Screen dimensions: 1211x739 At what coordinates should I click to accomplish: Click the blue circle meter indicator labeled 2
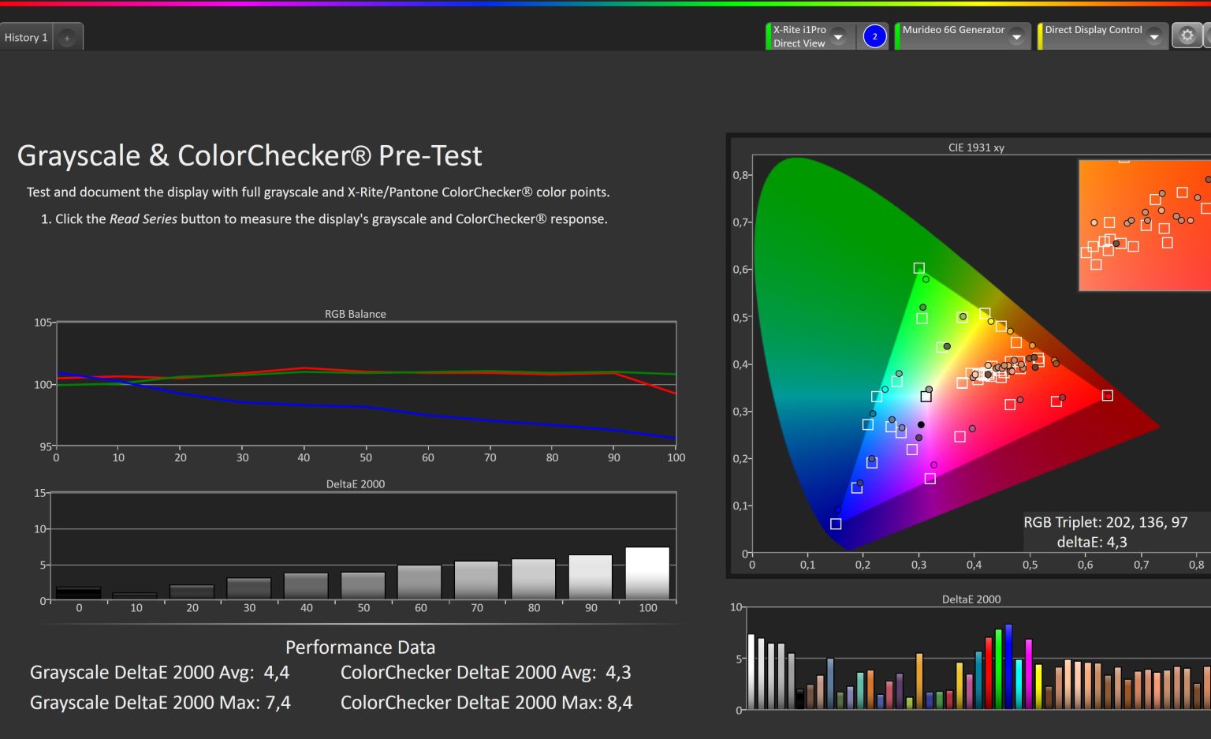[874, 36]
